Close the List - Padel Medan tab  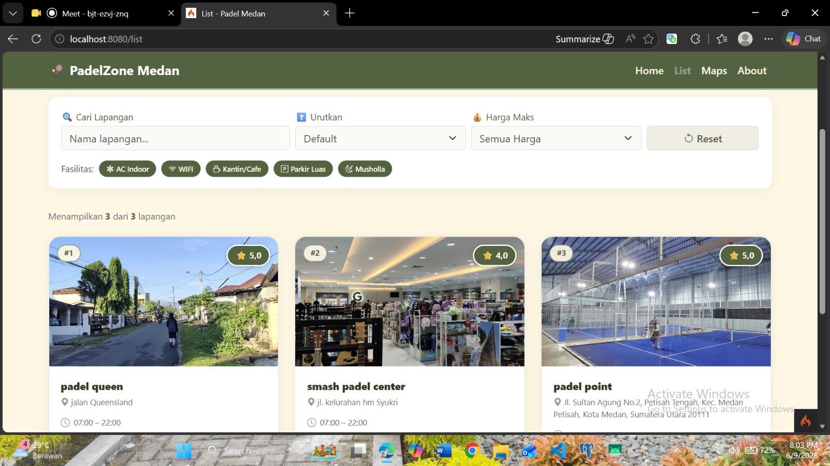coord(326,13)
